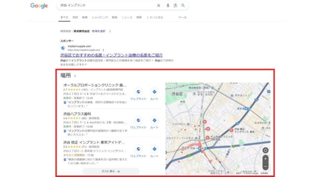Open Google Lens image search
The image size is (315, 177).
(175, 5)
